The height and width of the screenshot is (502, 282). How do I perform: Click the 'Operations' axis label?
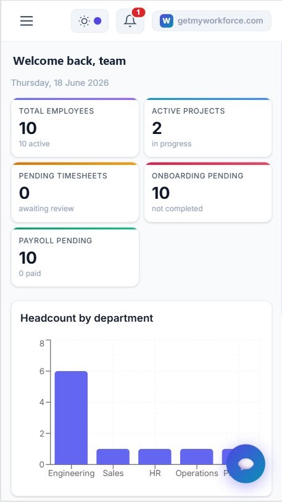pos(197,473)
